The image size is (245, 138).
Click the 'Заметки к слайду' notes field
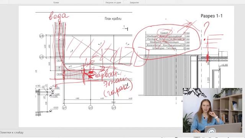(x=12, y=133)
